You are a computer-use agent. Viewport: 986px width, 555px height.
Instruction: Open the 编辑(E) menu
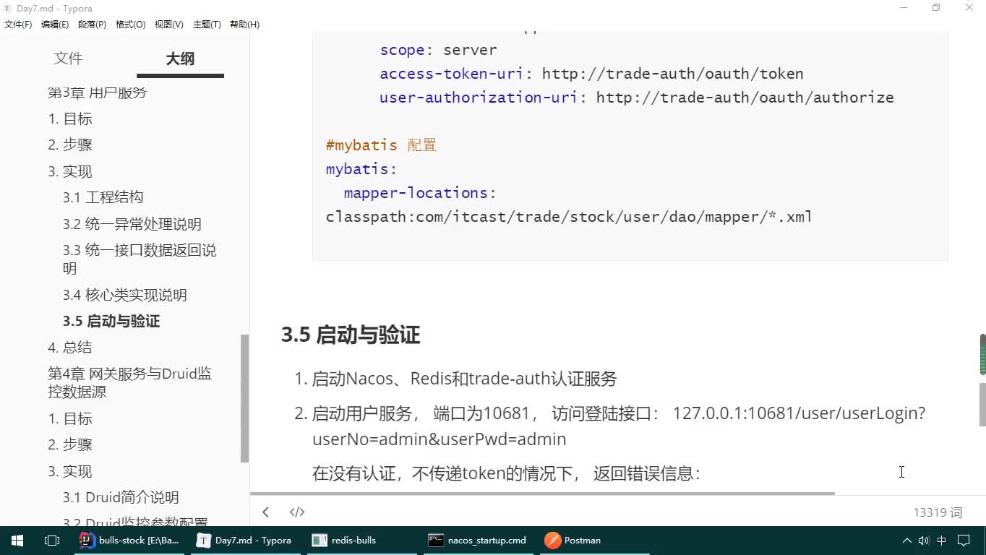(55, 25)
